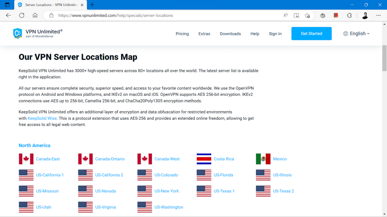Click the Costa Rica flag icon
The width and height of the screenshot is (387, 217).
pos(204,159)
